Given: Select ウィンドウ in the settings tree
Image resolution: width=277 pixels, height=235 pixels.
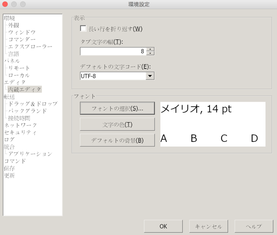Looking at the screenshot, I should tap(22, 32).
